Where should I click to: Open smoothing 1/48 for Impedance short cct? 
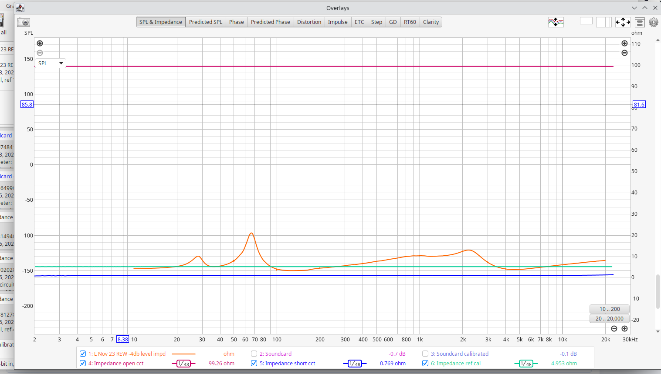(x=355, y=364)
